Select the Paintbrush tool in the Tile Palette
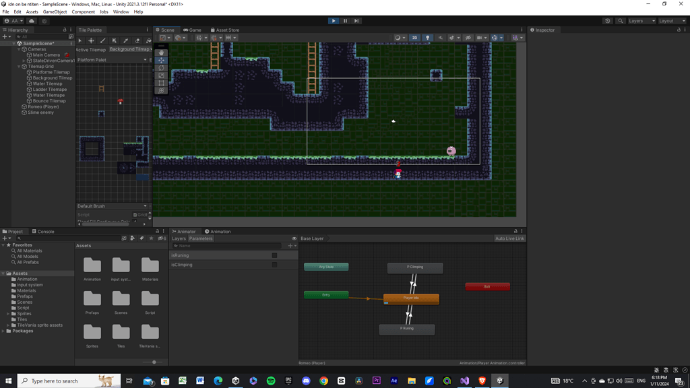This screenshot has height=388, width=690. (102, 41)
